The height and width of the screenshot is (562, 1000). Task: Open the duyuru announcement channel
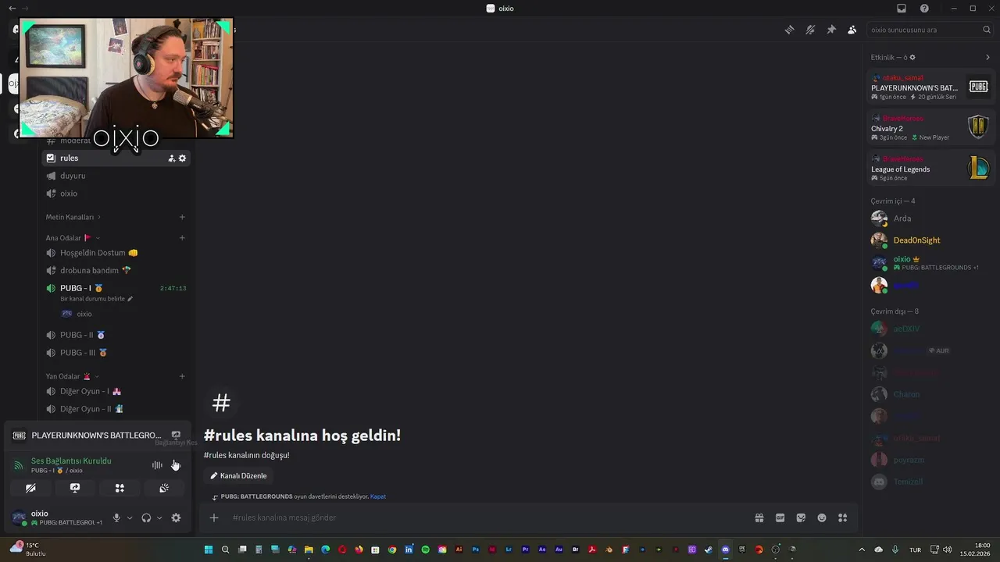click(x=116, y=176)
